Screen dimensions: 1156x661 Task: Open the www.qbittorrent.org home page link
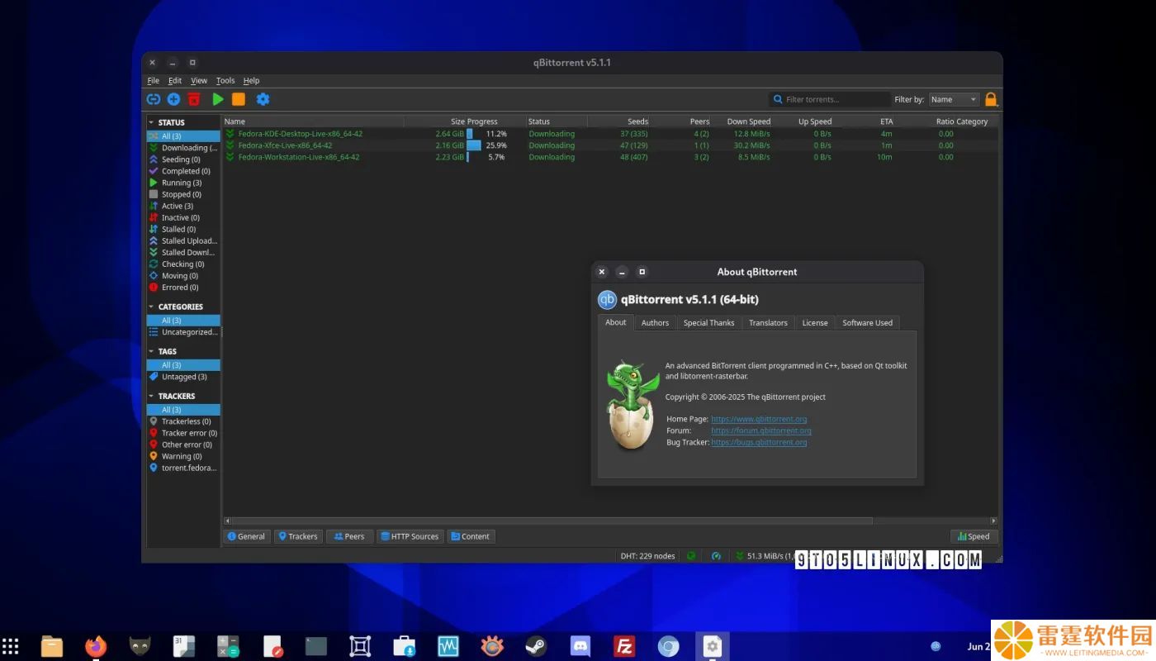759,419
